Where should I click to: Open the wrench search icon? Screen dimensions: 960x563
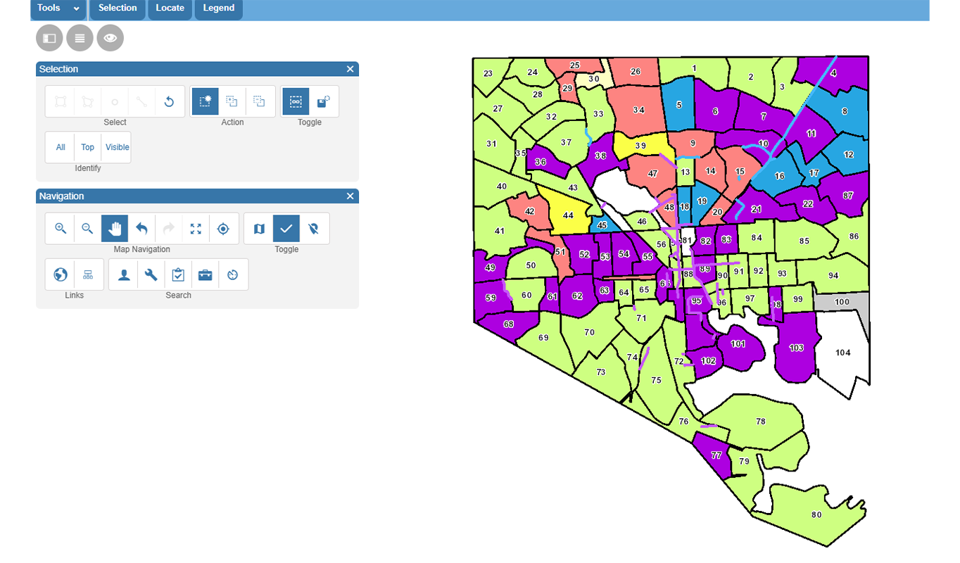click(151, 274)
